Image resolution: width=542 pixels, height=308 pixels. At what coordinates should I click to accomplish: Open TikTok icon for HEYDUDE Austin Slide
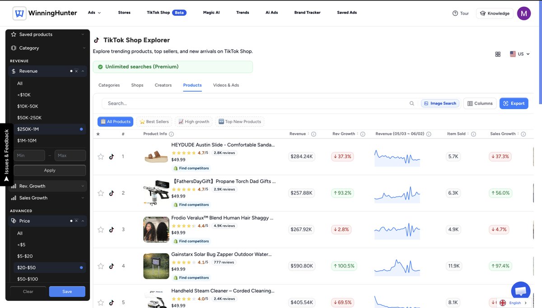(x=112, y=156)
